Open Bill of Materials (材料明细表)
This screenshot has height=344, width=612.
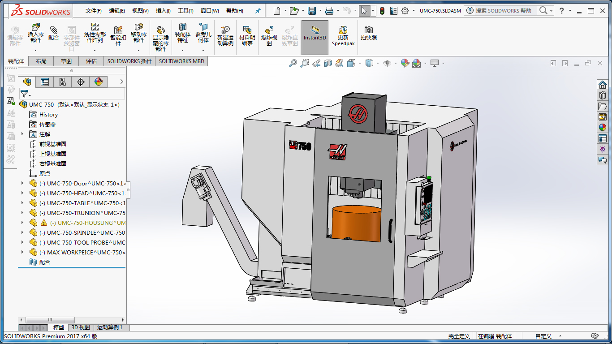click(247, 36)
